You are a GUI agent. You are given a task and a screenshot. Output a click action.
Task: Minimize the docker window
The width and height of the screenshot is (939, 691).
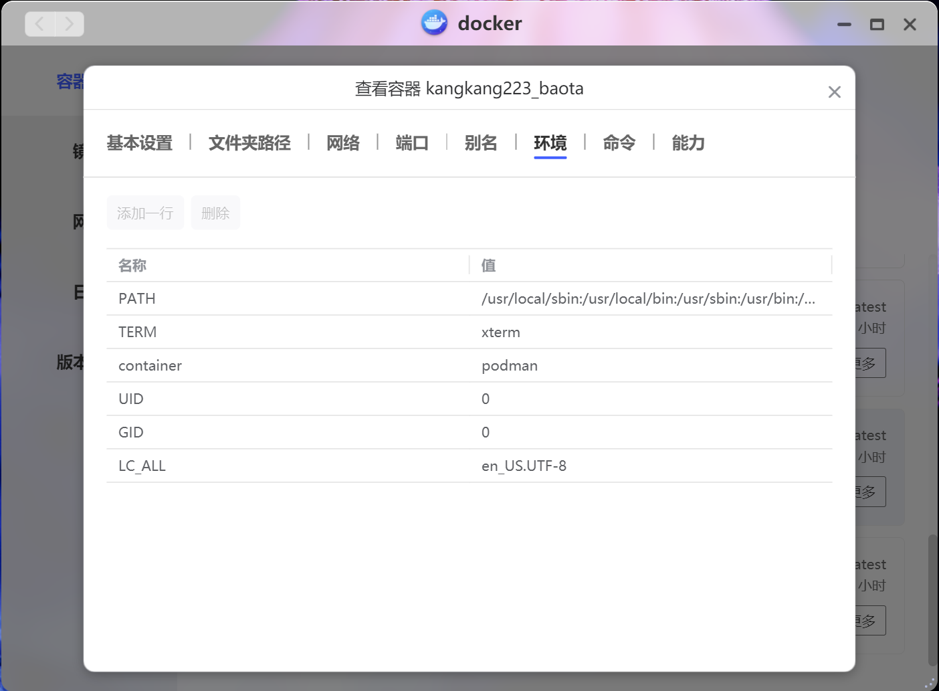pos(844,25)
